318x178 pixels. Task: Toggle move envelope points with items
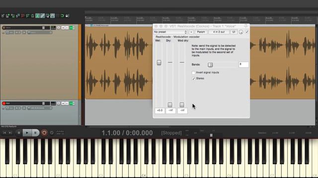tap(53, 16)
